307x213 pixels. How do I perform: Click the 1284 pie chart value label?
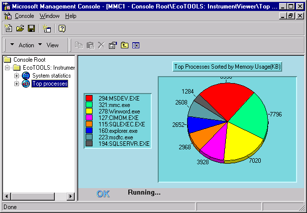point(188,92)
